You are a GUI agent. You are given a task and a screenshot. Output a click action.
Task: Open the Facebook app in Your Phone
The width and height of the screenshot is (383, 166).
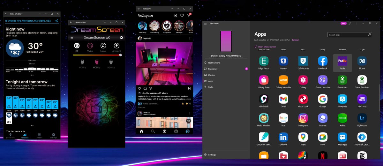pos(323,61)
